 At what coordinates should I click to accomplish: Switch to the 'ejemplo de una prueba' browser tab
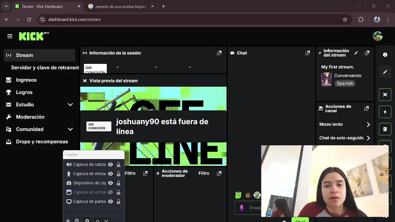point(121,6)
